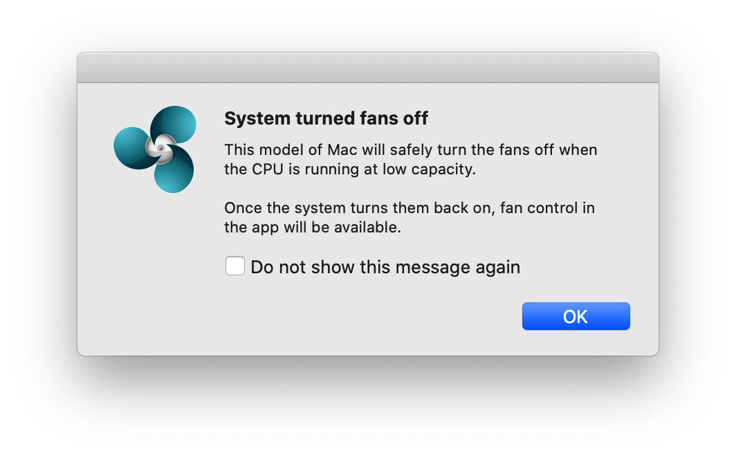The width and height of the screenshot is (736, 458).
Task: Click the 'CPU is running at low capacity' line
Action: 350,170
